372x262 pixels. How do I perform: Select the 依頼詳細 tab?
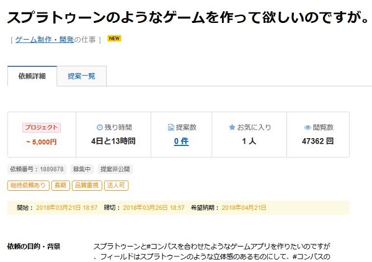coord(32,76)
